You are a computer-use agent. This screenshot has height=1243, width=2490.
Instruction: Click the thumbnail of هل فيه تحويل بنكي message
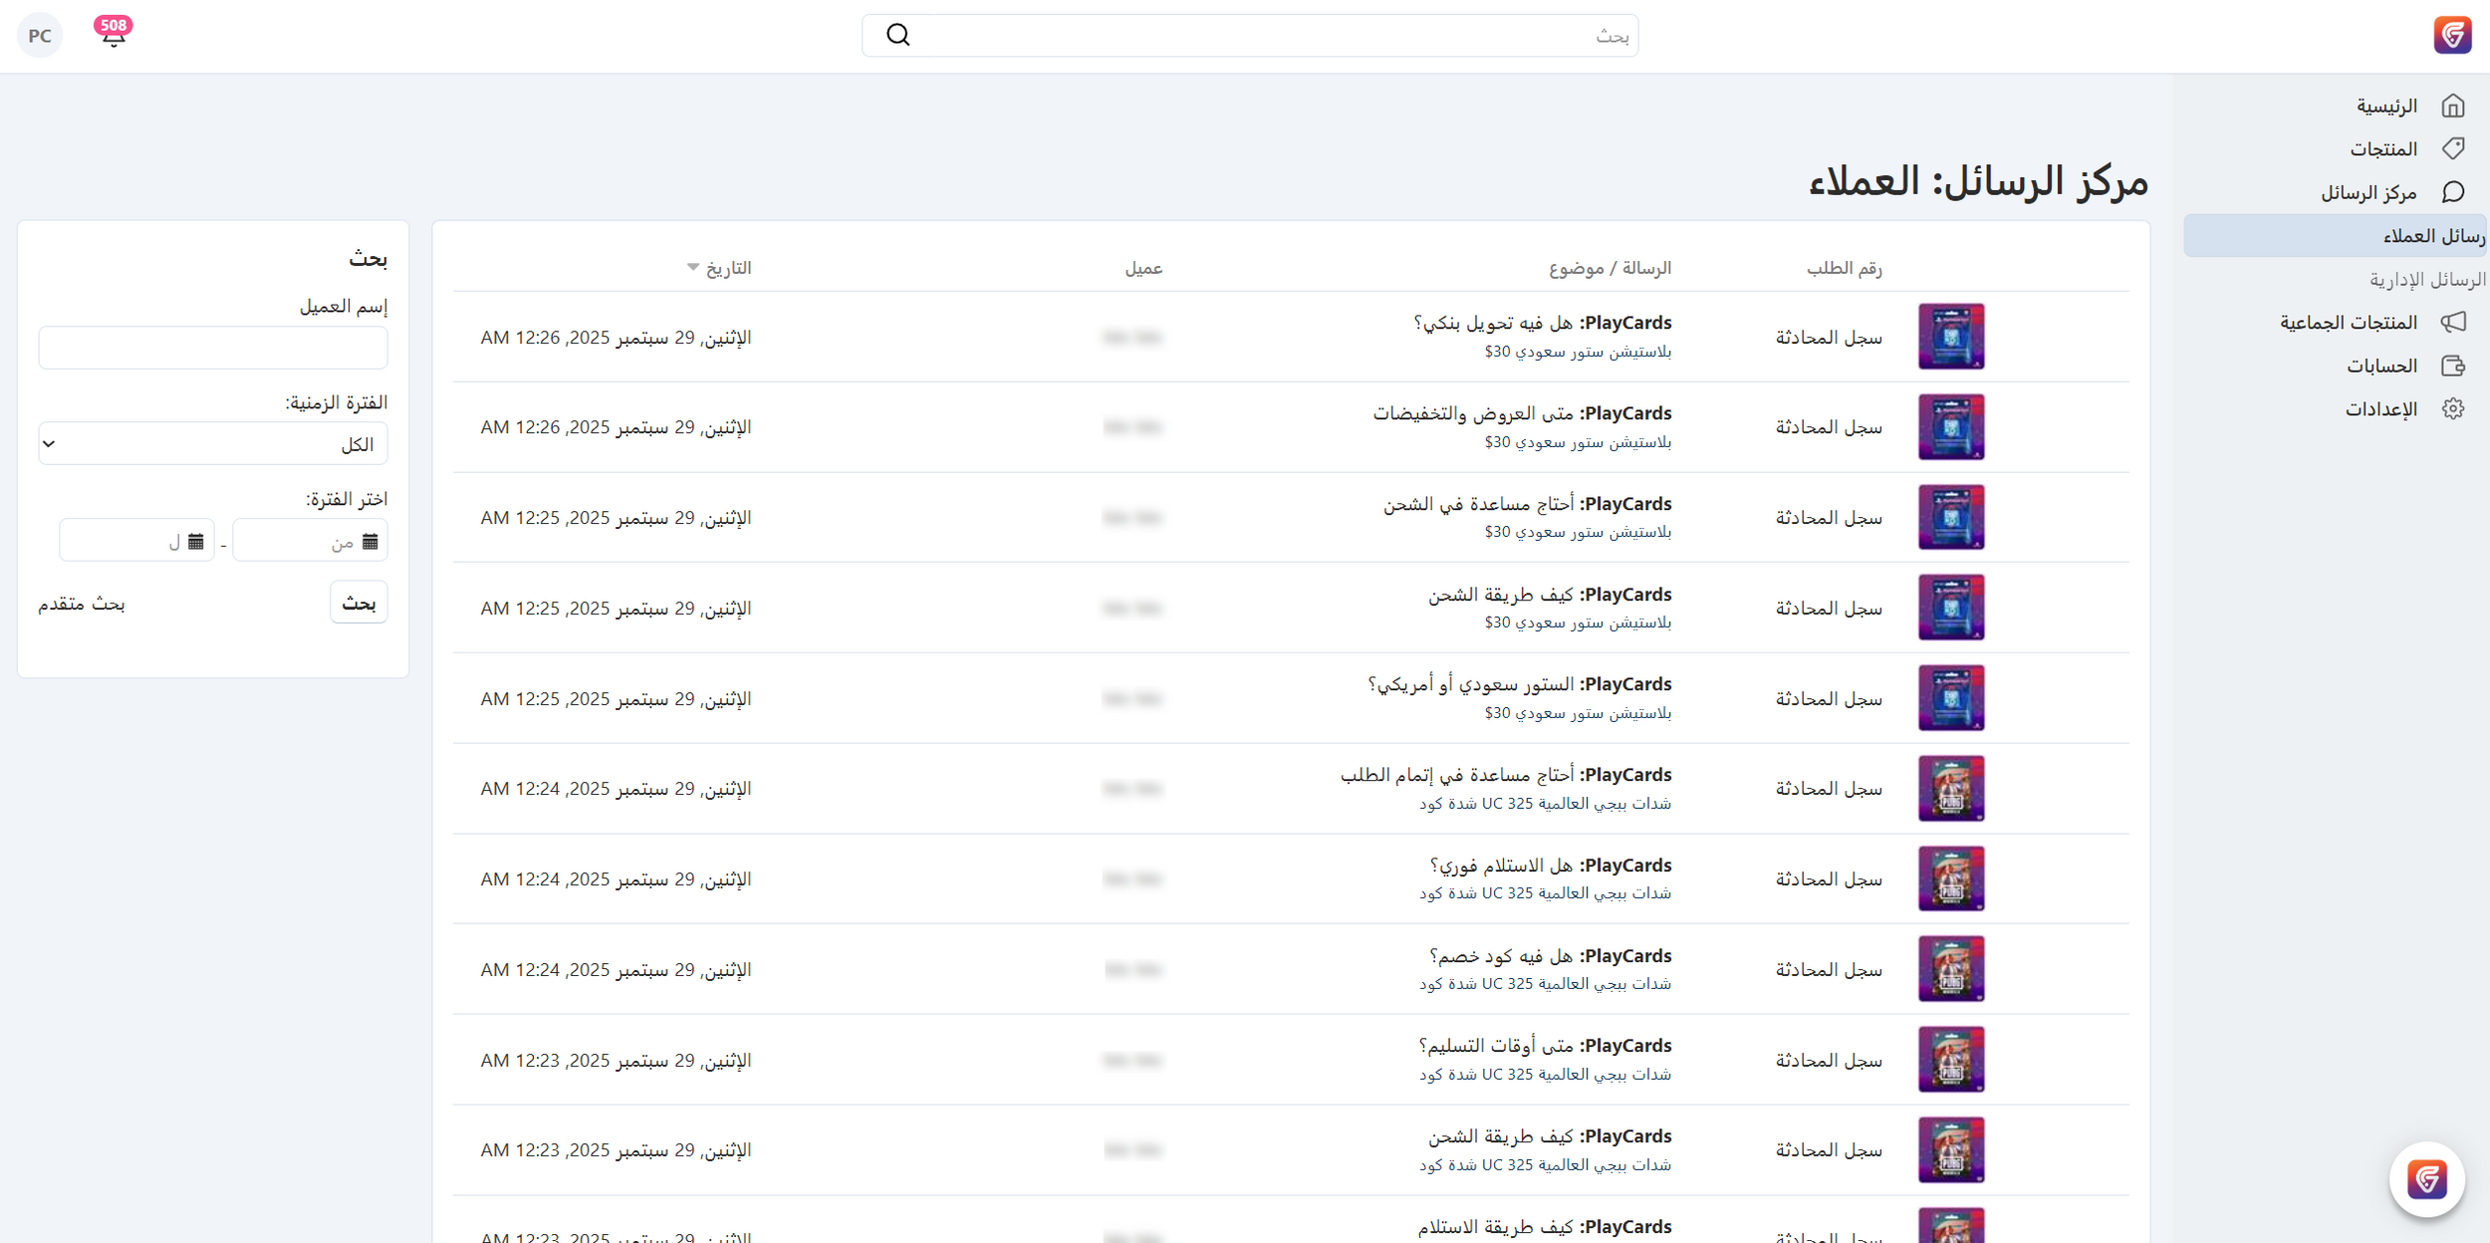[x=1950, y=337]
